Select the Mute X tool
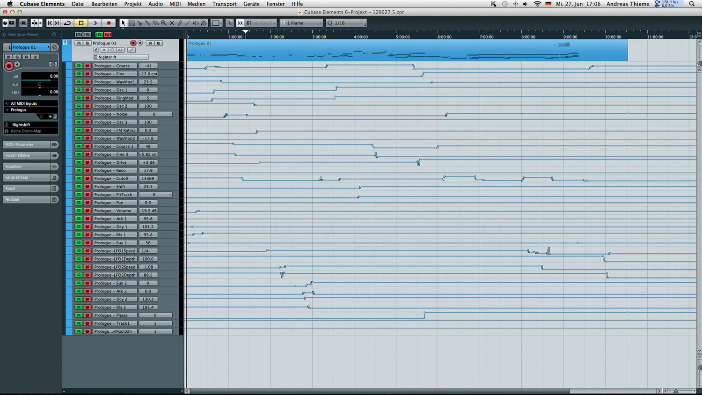702x395 pixels. click(x=171, y=23)
